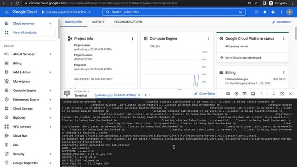Open APIs & Services

[x=24, y=54]
